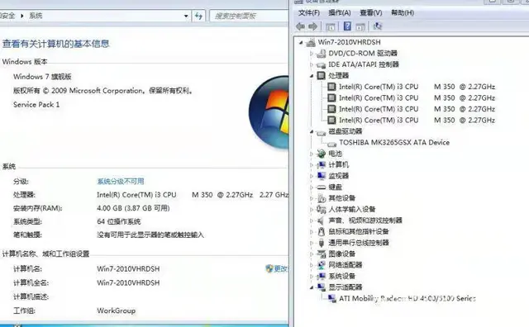This screenshot has width=529, height=327.
Task: Click the 其他设备 icon
Action: tap(322, 198)
